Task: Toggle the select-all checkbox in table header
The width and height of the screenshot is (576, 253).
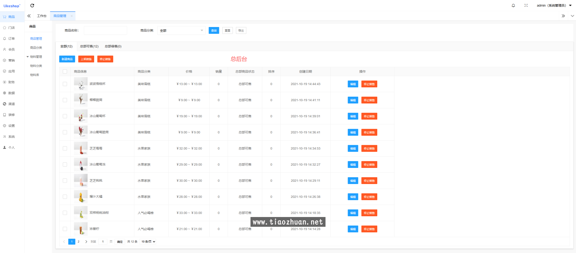Action: coord(65,72)
